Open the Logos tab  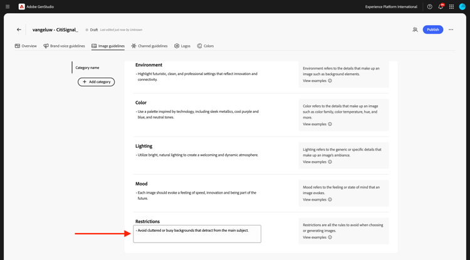(182, 46)
